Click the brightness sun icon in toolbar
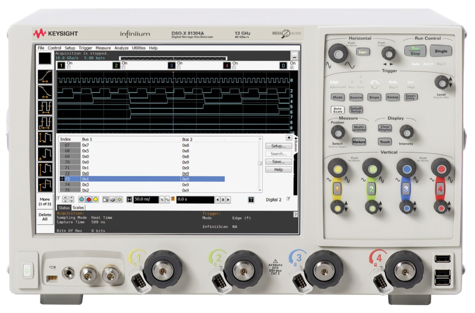 119,199
